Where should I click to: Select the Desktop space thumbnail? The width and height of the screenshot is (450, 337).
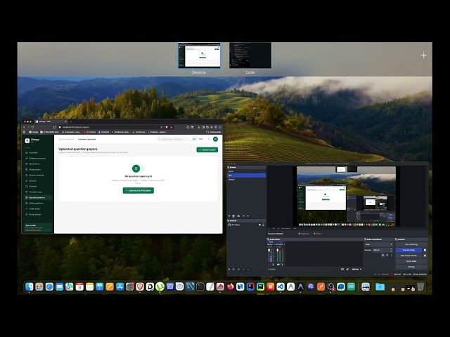click(x=199, y=55)
